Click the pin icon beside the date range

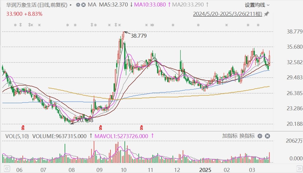point(266,14)
